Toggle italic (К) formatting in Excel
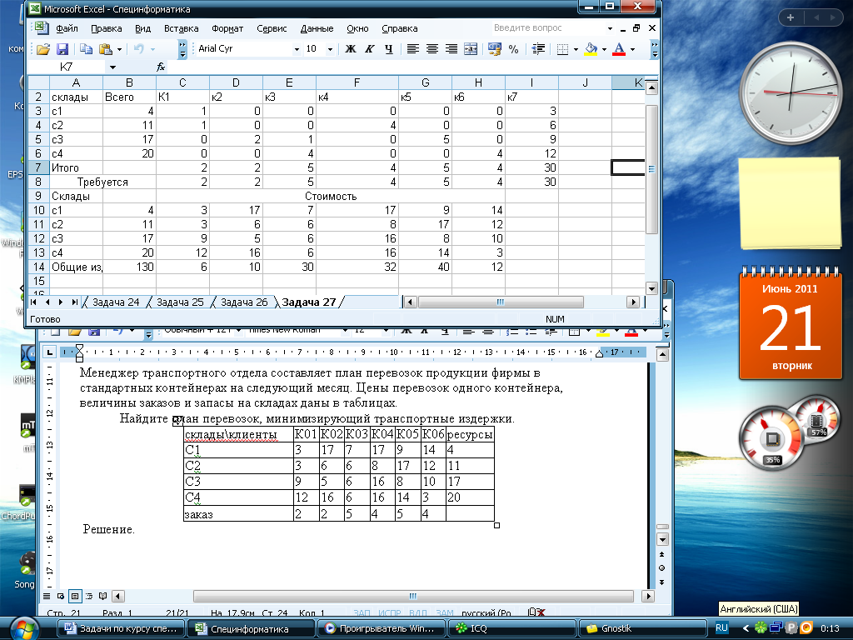This screenshot has width=853, height=640. coord(369,49)
